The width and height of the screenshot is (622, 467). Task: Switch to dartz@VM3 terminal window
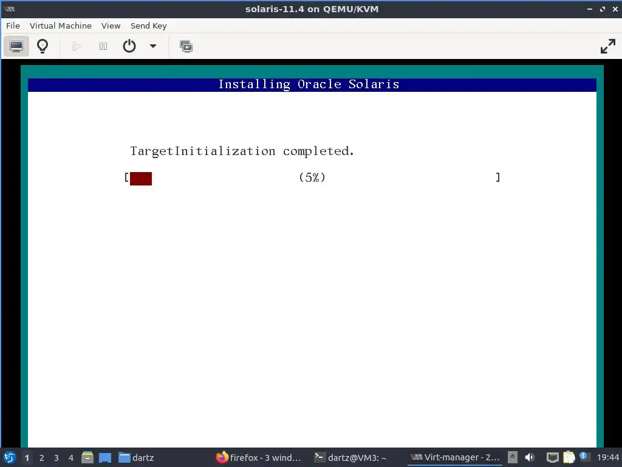[350, 458]
